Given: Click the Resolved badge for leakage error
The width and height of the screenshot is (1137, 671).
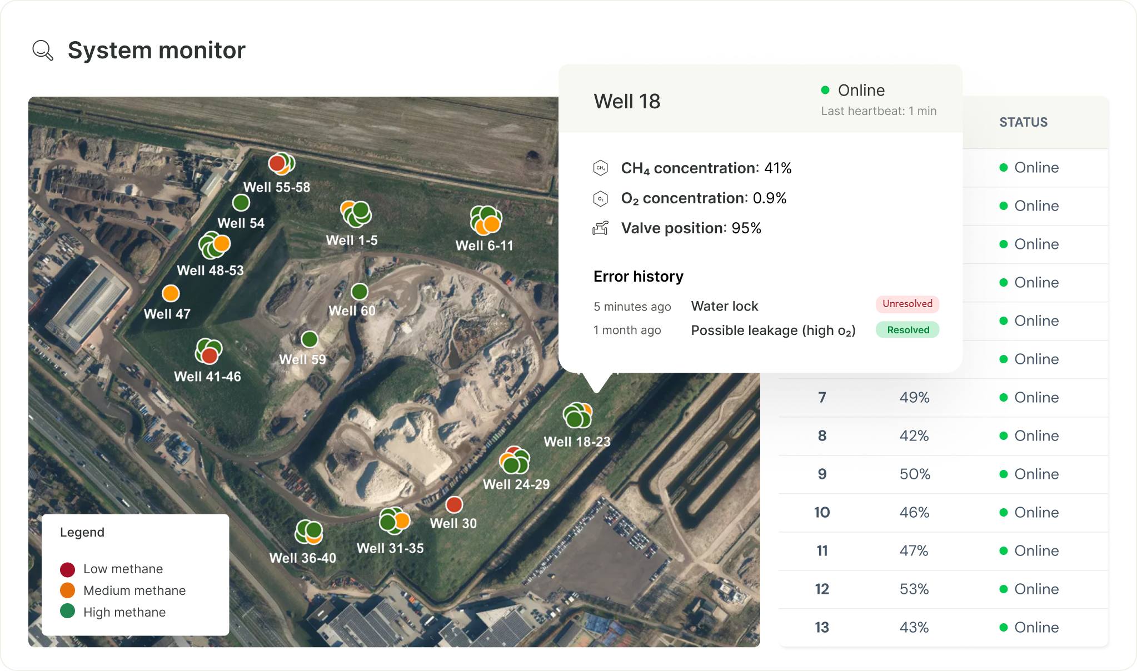Looking at the screenshot, I should tap(907, 330).
